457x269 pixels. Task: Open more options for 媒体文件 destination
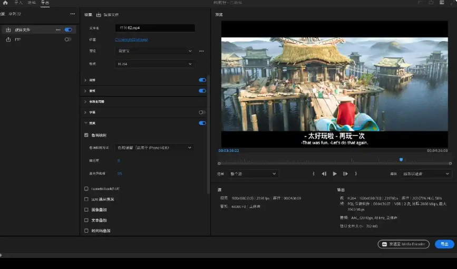tap(58, 30)
